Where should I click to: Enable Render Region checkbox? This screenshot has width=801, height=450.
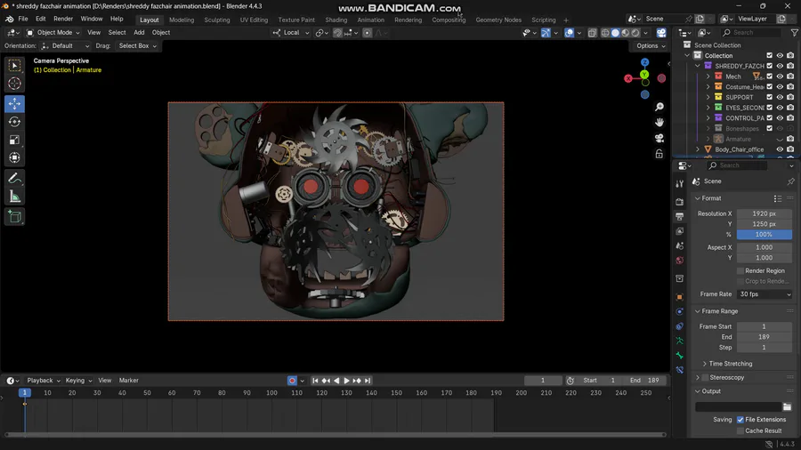(x=740, y=271)
